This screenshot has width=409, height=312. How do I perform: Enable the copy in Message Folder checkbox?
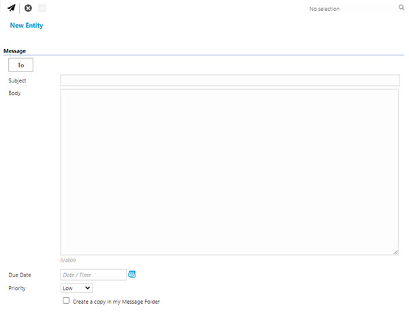(x=66, y=300)
